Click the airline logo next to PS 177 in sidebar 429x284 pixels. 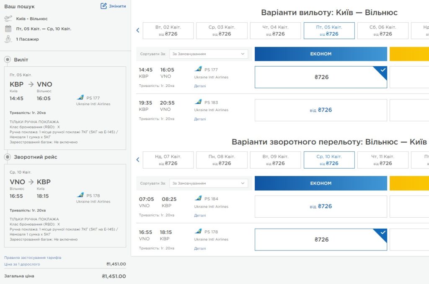[80, 97]
